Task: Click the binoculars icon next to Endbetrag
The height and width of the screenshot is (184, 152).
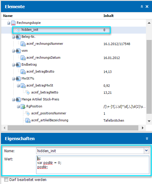Action: click(x=18, y=65)
